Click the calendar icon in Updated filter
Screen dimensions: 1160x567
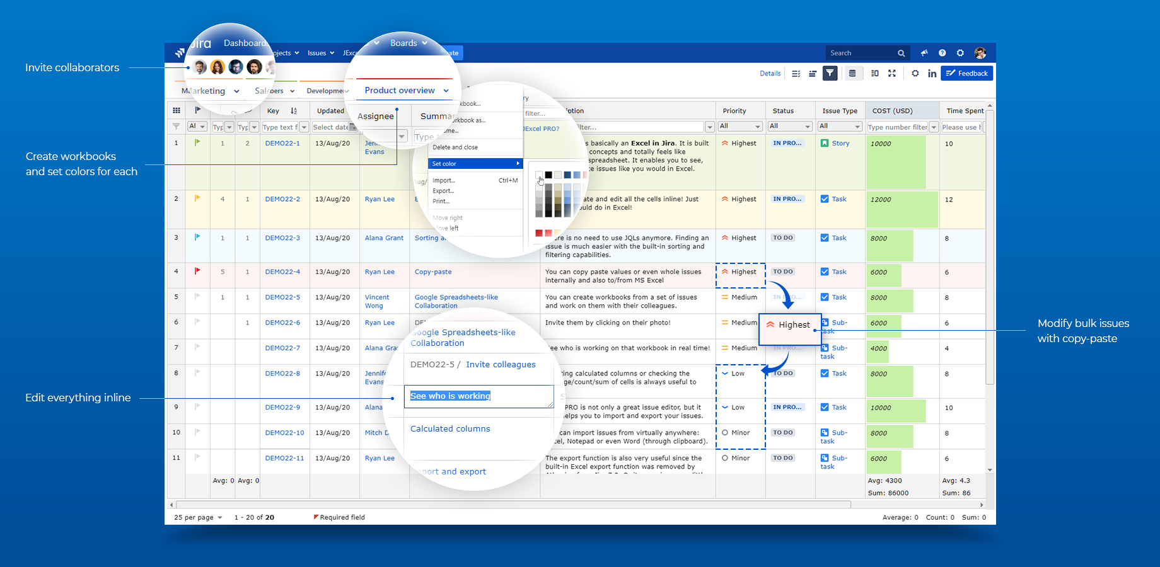(353, 127)
